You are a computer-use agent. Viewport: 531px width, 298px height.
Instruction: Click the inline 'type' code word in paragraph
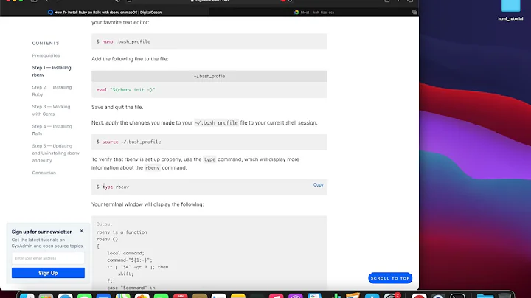point(209,159)
